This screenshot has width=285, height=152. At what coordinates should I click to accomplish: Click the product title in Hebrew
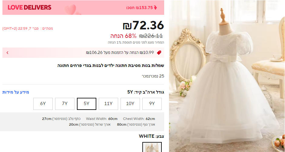tap(111, 65)
